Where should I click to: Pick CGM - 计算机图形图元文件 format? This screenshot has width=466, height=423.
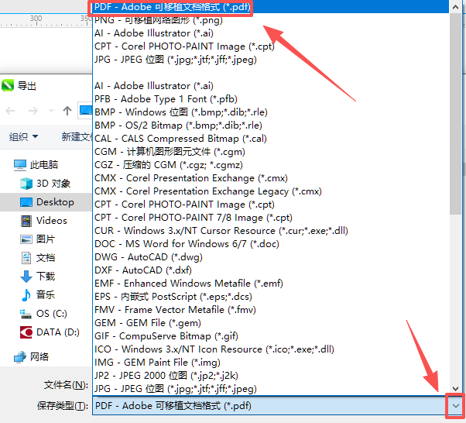[271, 152]
